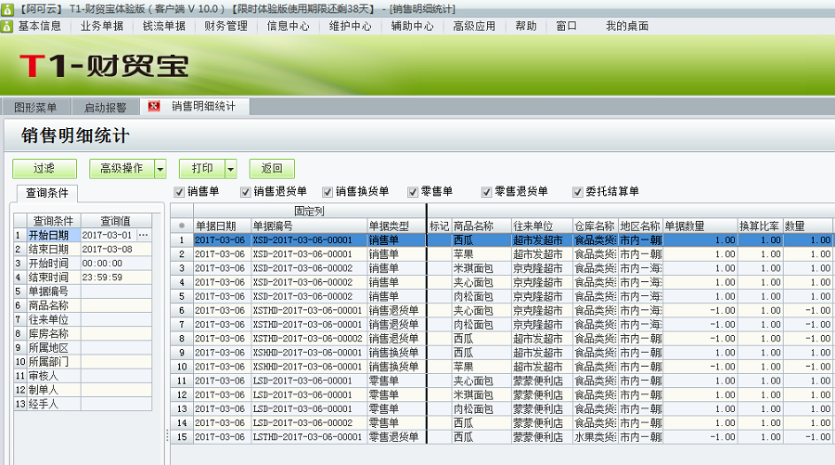Click the 往来单位 query value field
Viewport: 835px width, 465px height.
point(116,319)
